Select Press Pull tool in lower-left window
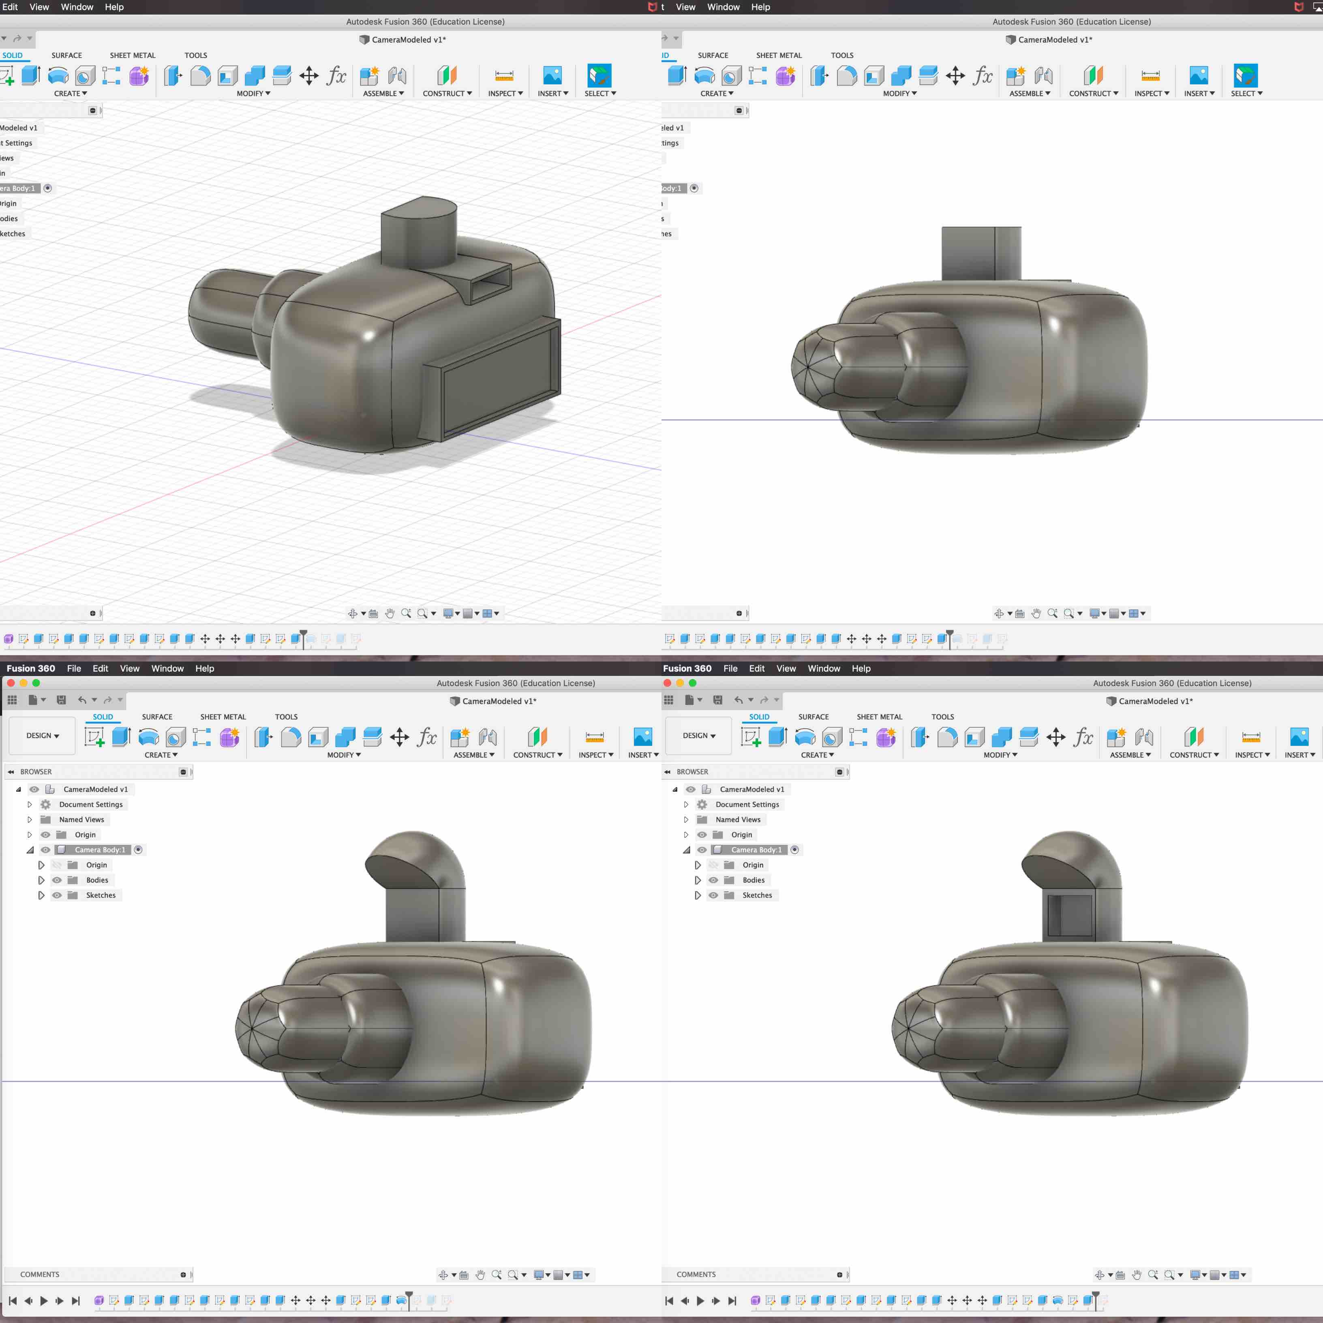 point(263,737)
